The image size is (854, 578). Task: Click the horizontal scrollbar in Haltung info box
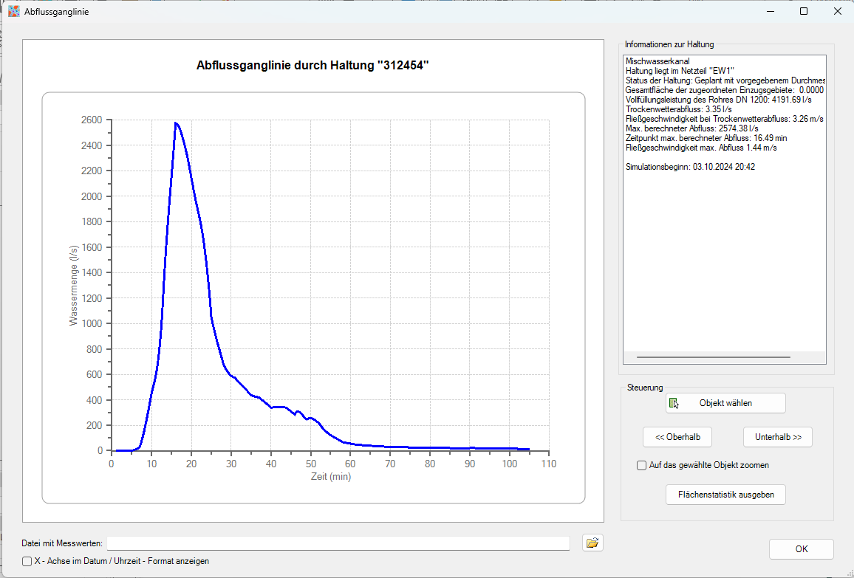pos(713,357)
